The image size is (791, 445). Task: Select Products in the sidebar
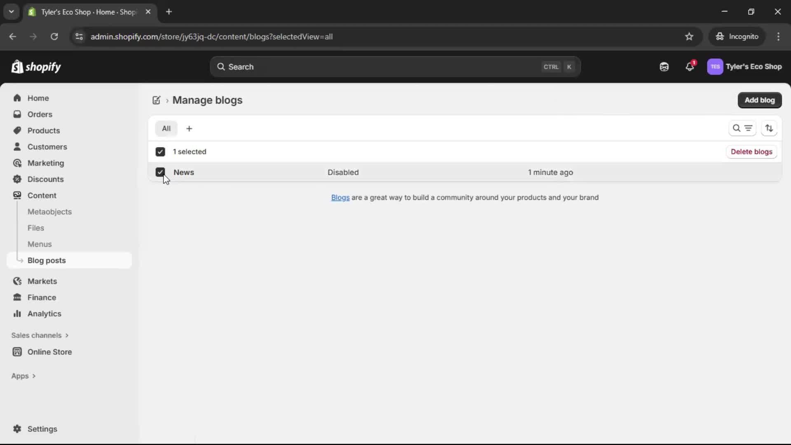click(x=44, y=130)
